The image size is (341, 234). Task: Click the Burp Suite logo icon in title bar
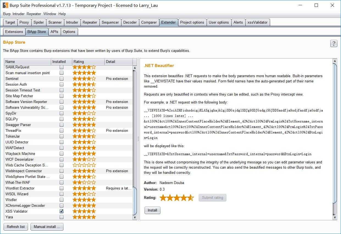5,5
